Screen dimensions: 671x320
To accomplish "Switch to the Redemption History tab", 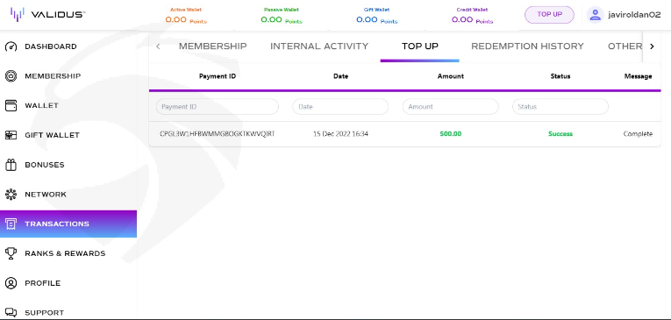I will click(x=527, y=46).
